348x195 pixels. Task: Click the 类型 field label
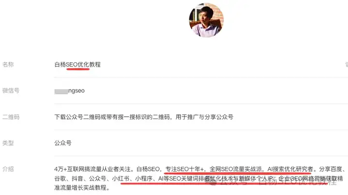[8, 143]
